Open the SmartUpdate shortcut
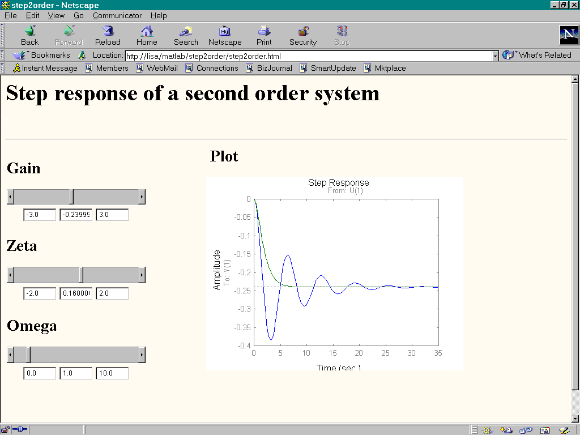The width and height of the screenshot is (580, 435). pos(328,68)
